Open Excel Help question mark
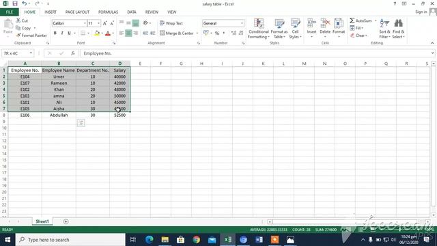The width and height of the screenshot is (437, 246). (395, 4)
